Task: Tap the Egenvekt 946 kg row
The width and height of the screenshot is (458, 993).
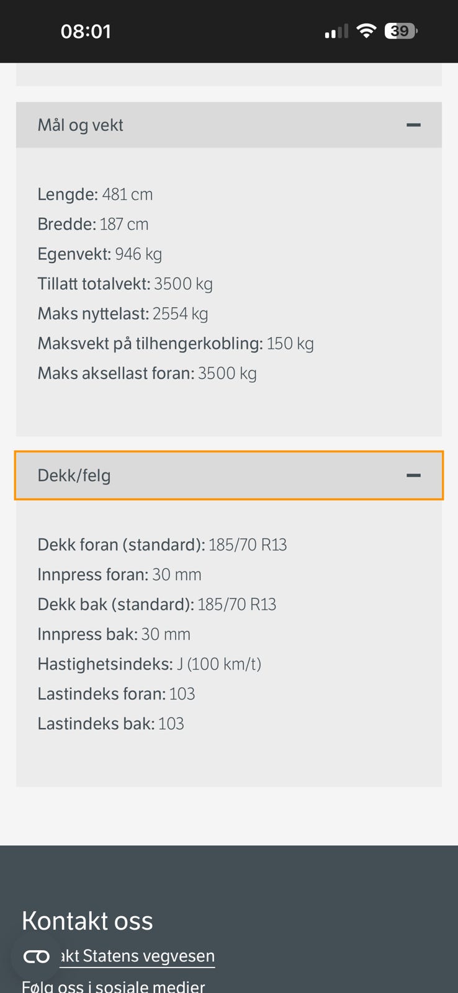Action: [99, 254]
